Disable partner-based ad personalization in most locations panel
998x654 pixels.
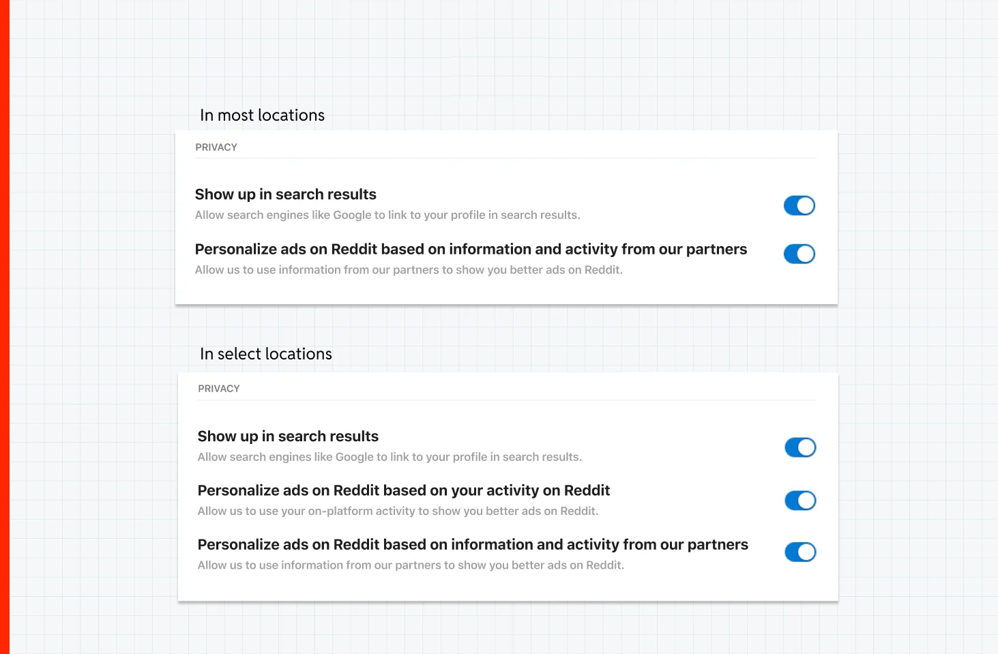(x=799, y=254)
